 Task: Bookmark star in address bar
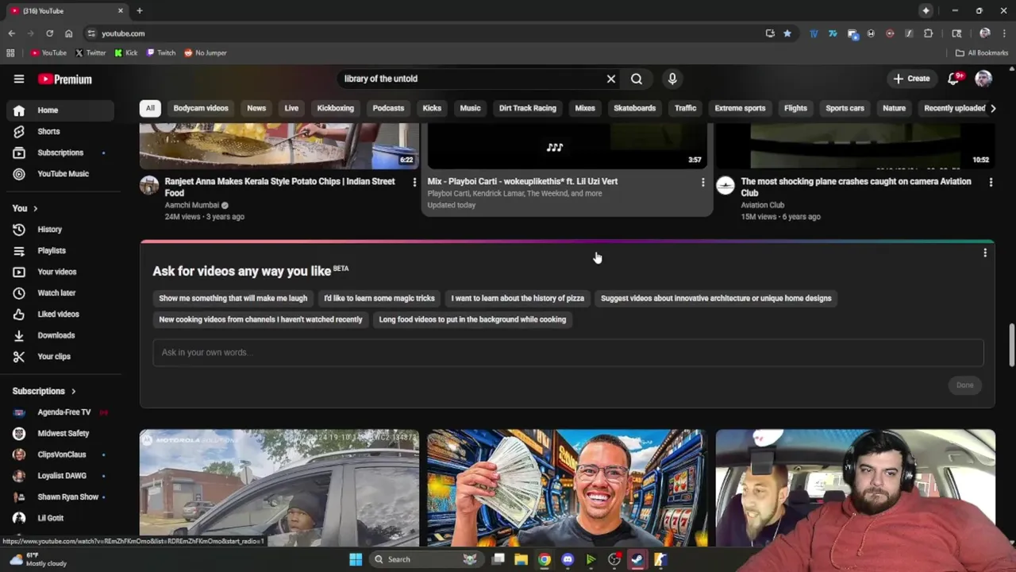click(x=787, y=33)
